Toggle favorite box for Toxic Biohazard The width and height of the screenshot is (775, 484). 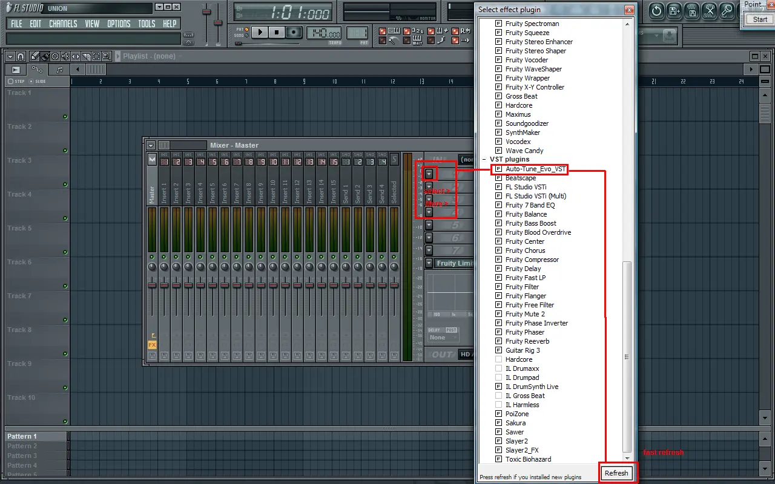(x=499, y=459)
